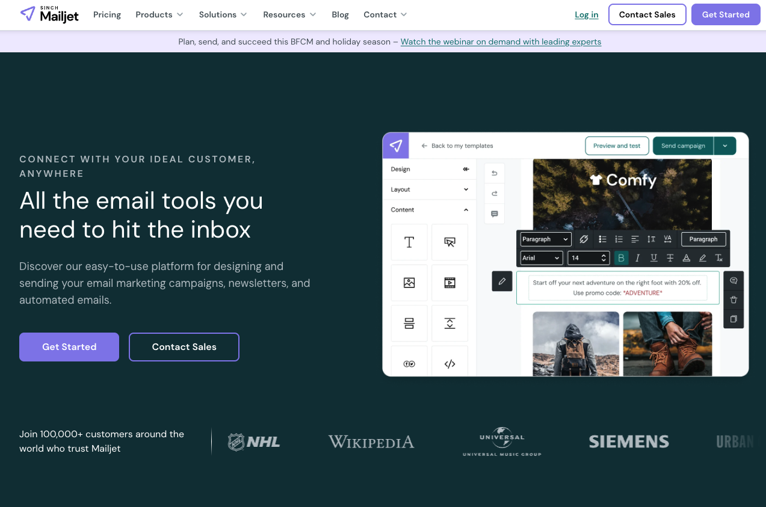Go to Pricing page
Viewport: 766px width, 507px height.
[107, 14]
